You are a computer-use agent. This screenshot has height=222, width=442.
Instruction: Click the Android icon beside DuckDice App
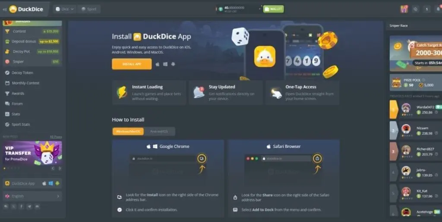57,183
